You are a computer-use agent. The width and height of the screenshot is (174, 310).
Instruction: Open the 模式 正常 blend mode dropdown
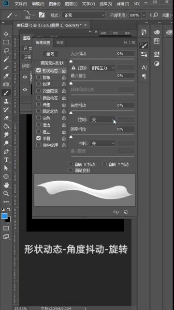(x=84, y=15)
